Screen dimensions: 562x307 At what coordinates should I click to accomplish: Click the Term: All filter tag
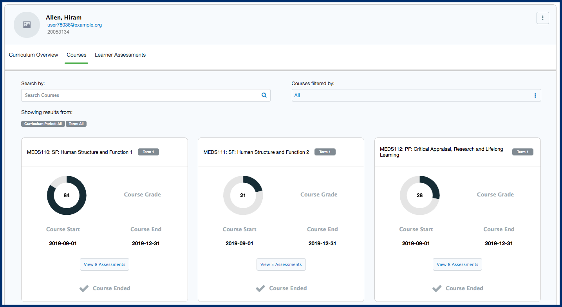tap(76, 124)
